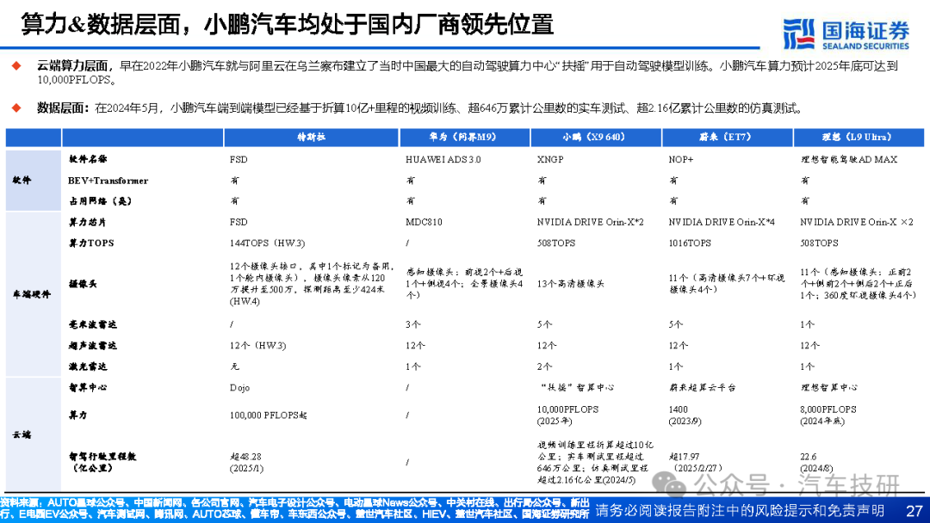The height and width of the screenshot is (523, 930).
Task: Select Tesla's 12个摄像头接口 camera description
Action: point(312,284)
